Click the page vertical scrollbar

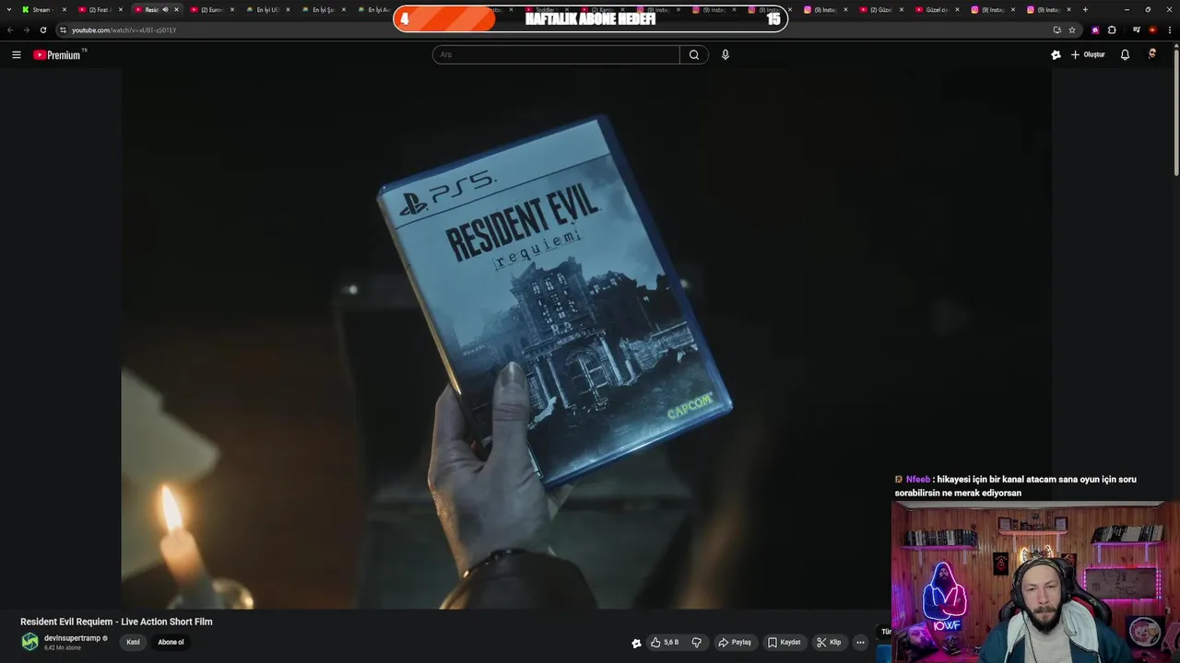(x=1176, y=110)
